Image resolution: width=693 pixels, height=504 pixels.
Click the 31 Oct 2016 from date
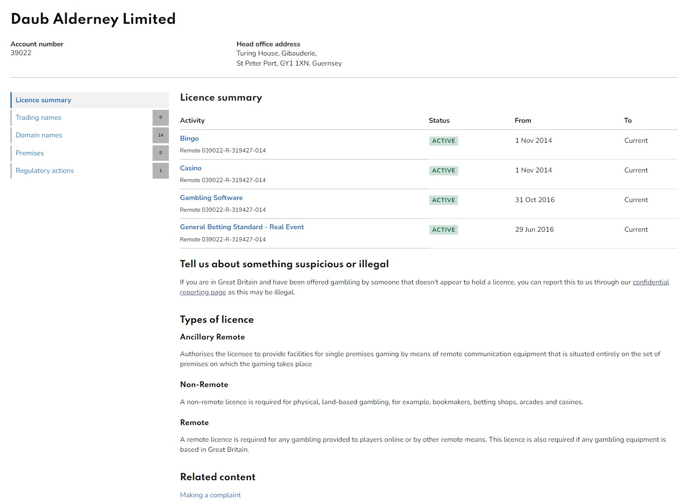coord(535,200)
